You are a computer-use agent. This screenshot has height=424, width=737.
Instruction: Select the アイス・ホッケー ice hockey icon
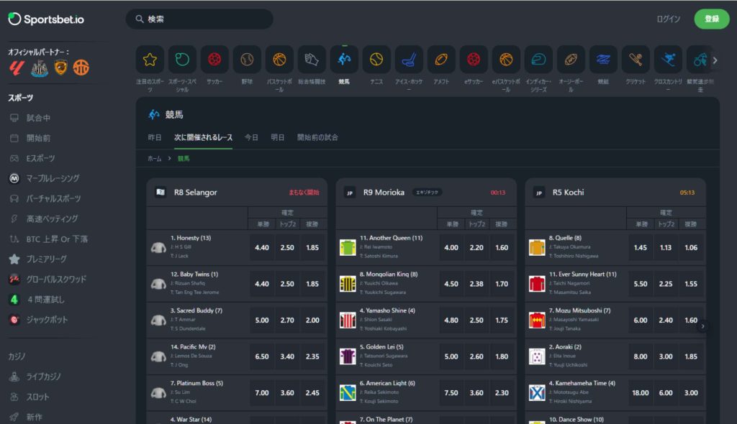pos(409,60)
